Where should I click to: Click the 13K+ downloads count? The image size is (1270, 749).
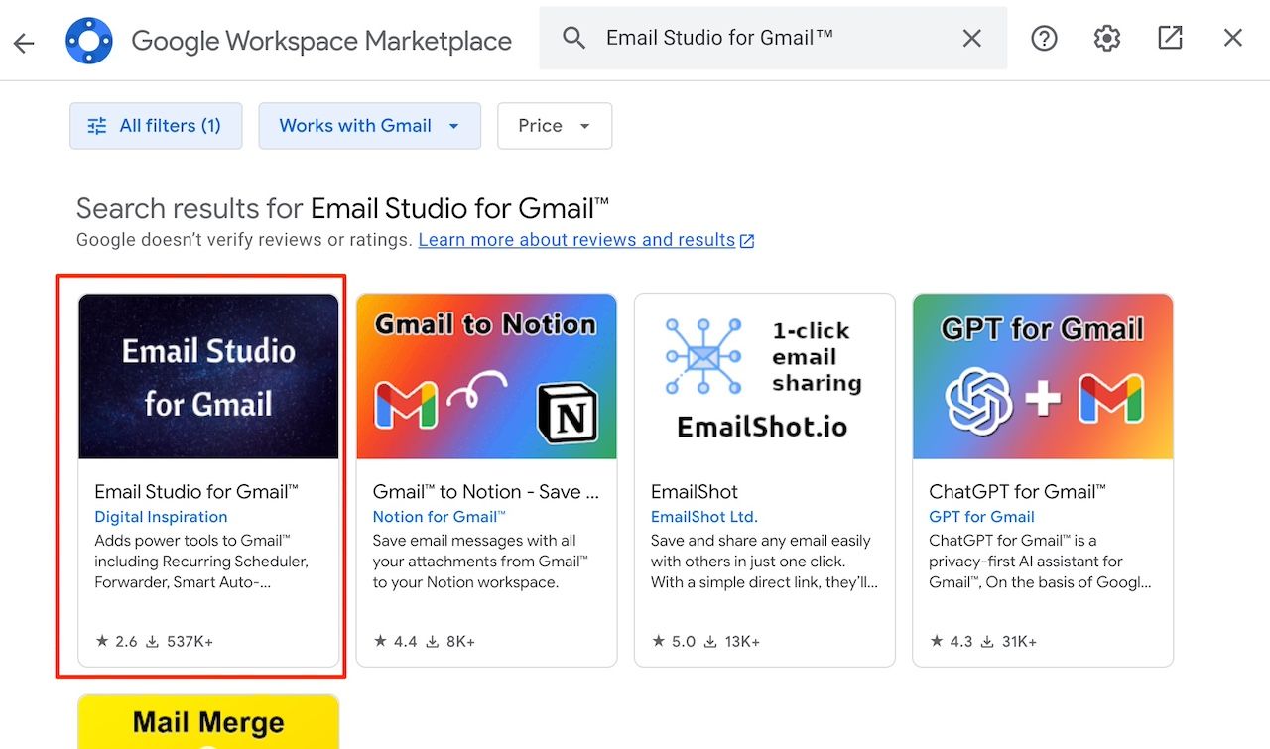(x=732, y=642)
